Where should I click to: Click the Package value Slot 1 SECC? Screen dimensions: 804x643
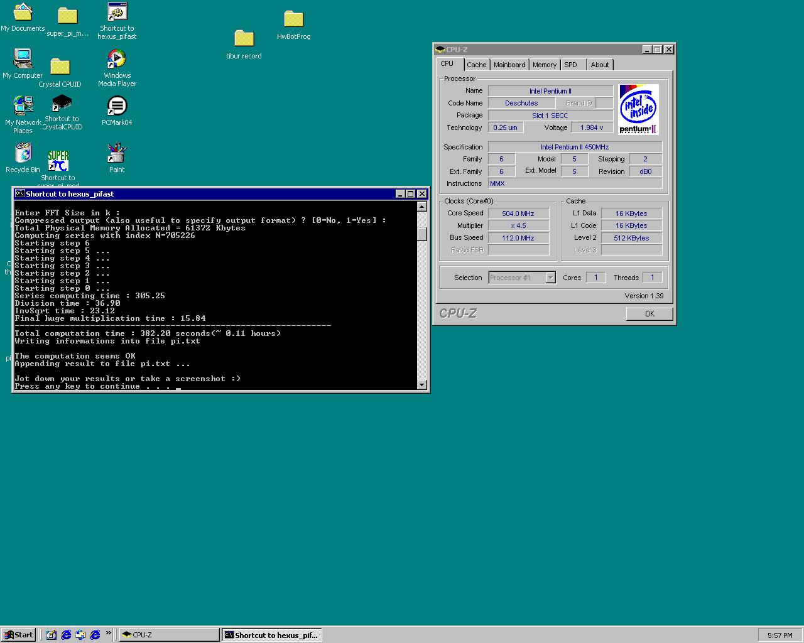550,116
